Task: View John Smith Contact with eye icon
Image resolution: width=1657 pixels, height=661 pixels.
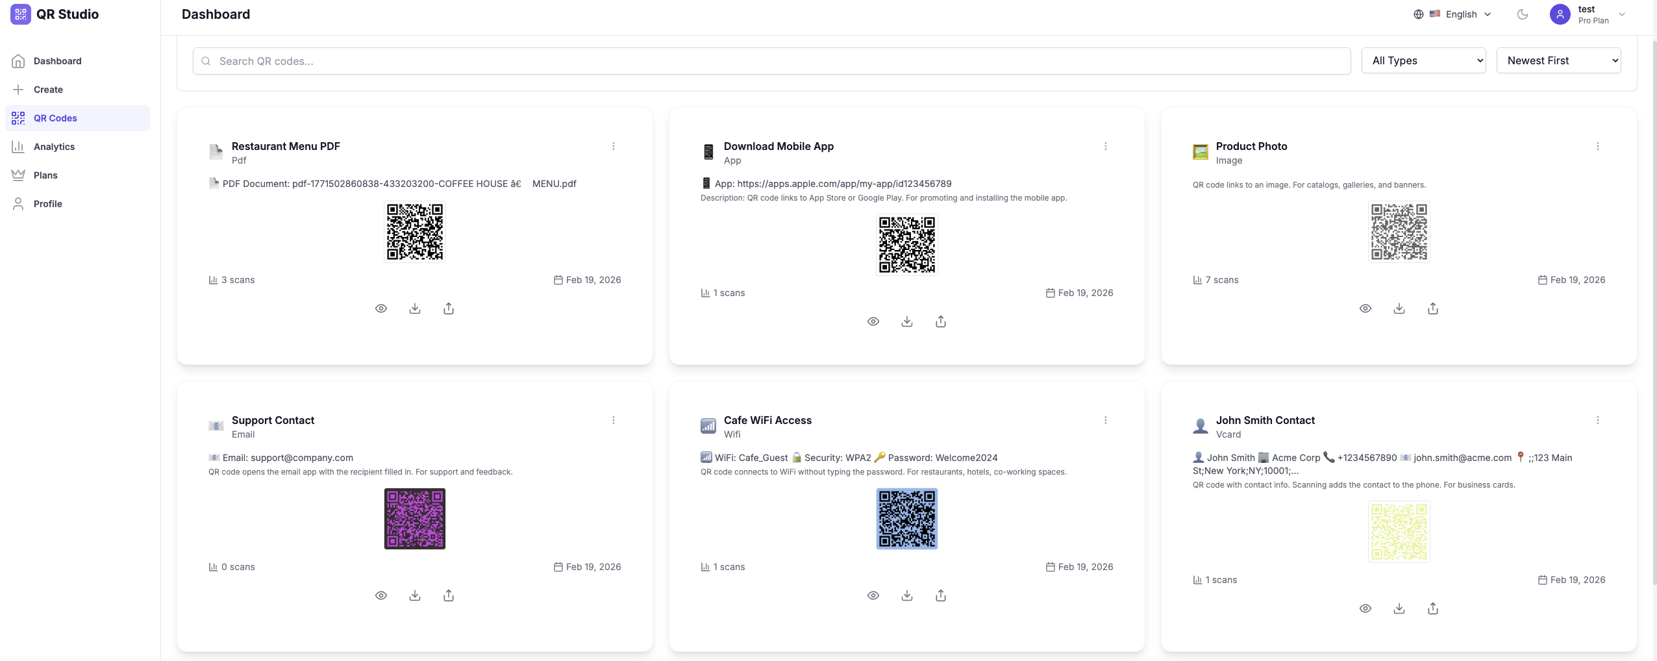Action: (1365, 608)
